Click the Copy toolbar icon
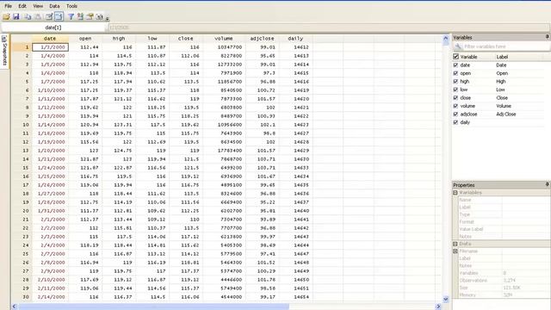Screen dimensions: 551x310 pyautogui.click(x=28, y=16)
